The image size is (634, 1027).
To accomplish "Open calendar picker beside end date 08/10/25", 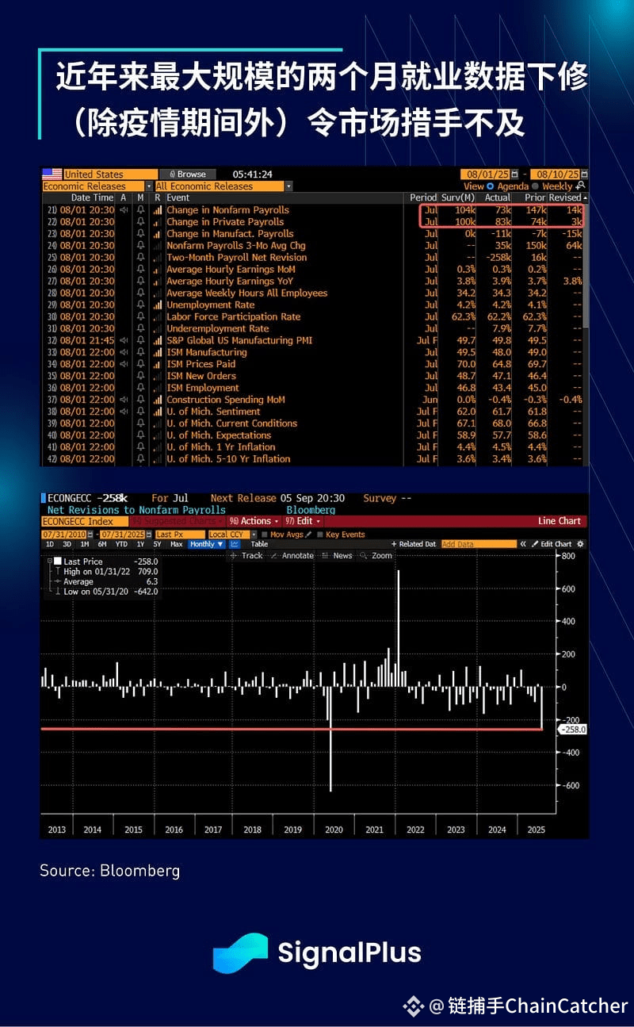I will [584, 174].
